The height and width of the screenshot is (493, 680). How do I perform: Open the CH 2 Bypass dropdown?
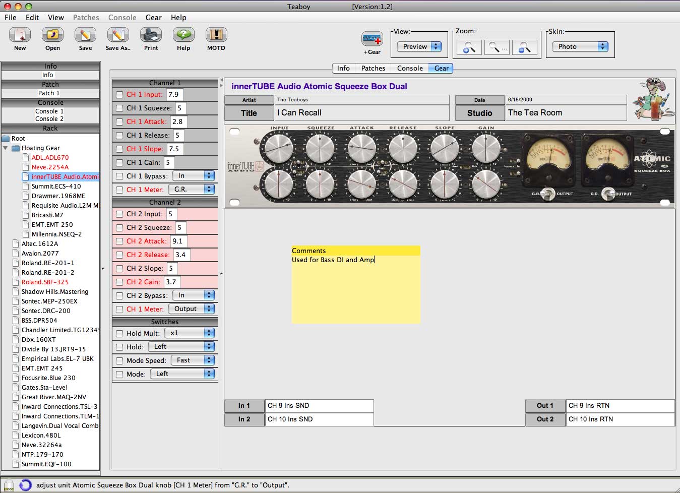tap(194, 295)
